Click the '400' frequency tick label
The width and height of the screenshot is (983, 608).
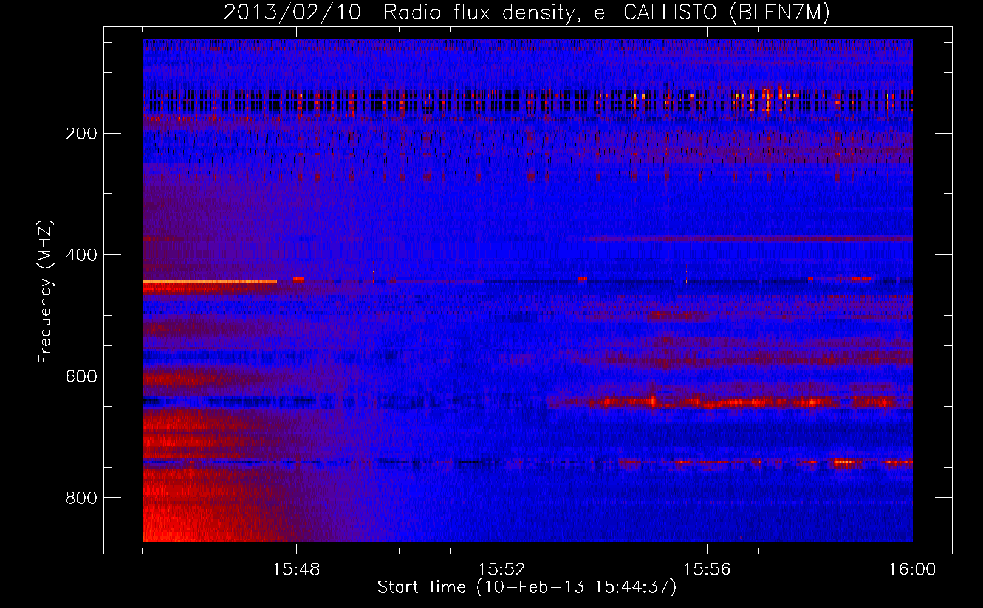[81, 255]
